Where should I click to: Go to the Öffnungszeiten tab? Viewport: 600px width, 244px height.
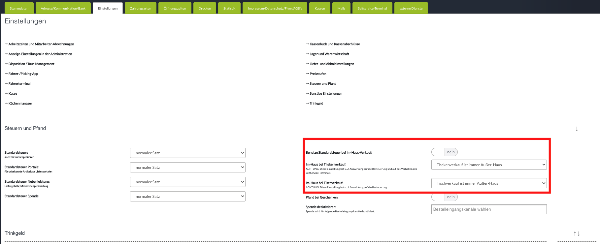coord(175,8)
